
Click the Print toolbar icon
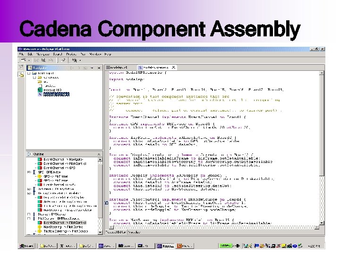(51, 60)
